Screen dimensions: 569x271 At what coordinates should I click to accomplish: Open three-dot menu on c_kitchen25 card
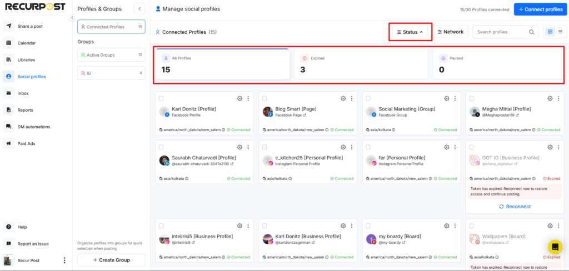point(352,147)
